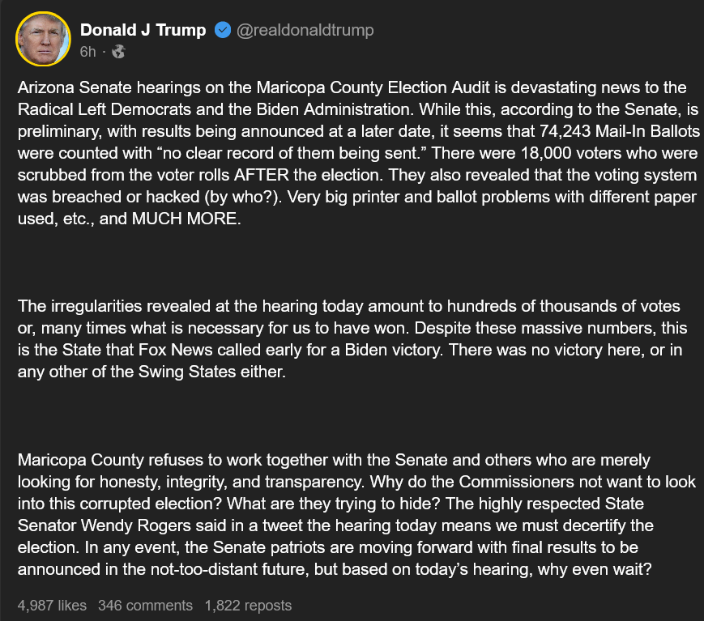Open the @realdonaldtrump handle link
Image resolution: width=704 pixels, height=621 pixels.
coord(305,30)
